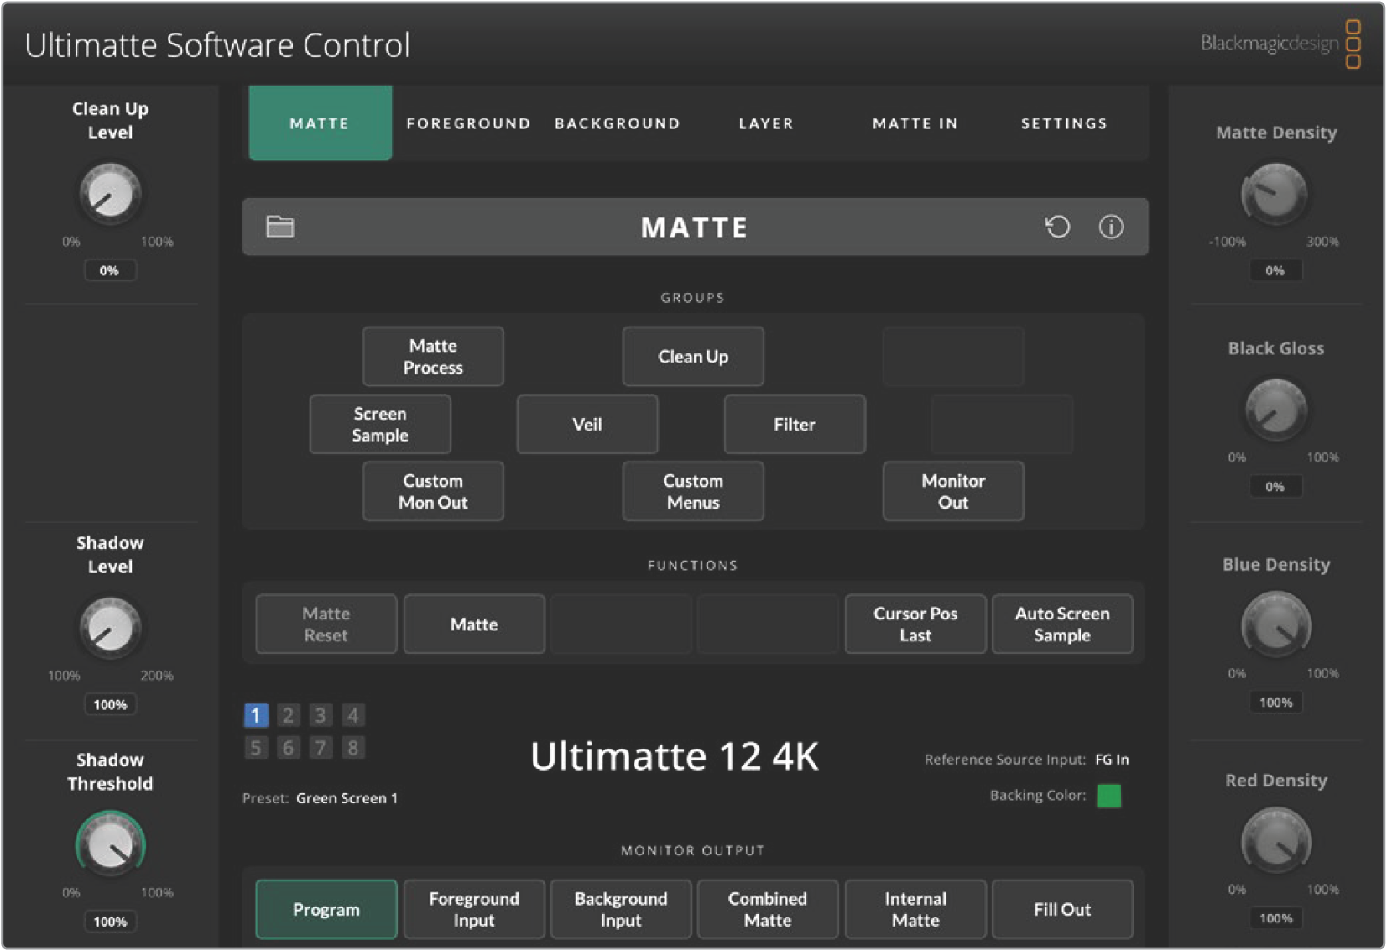
Task: Click the Auto Screen Sample button
Action: tap(1062, 624)
